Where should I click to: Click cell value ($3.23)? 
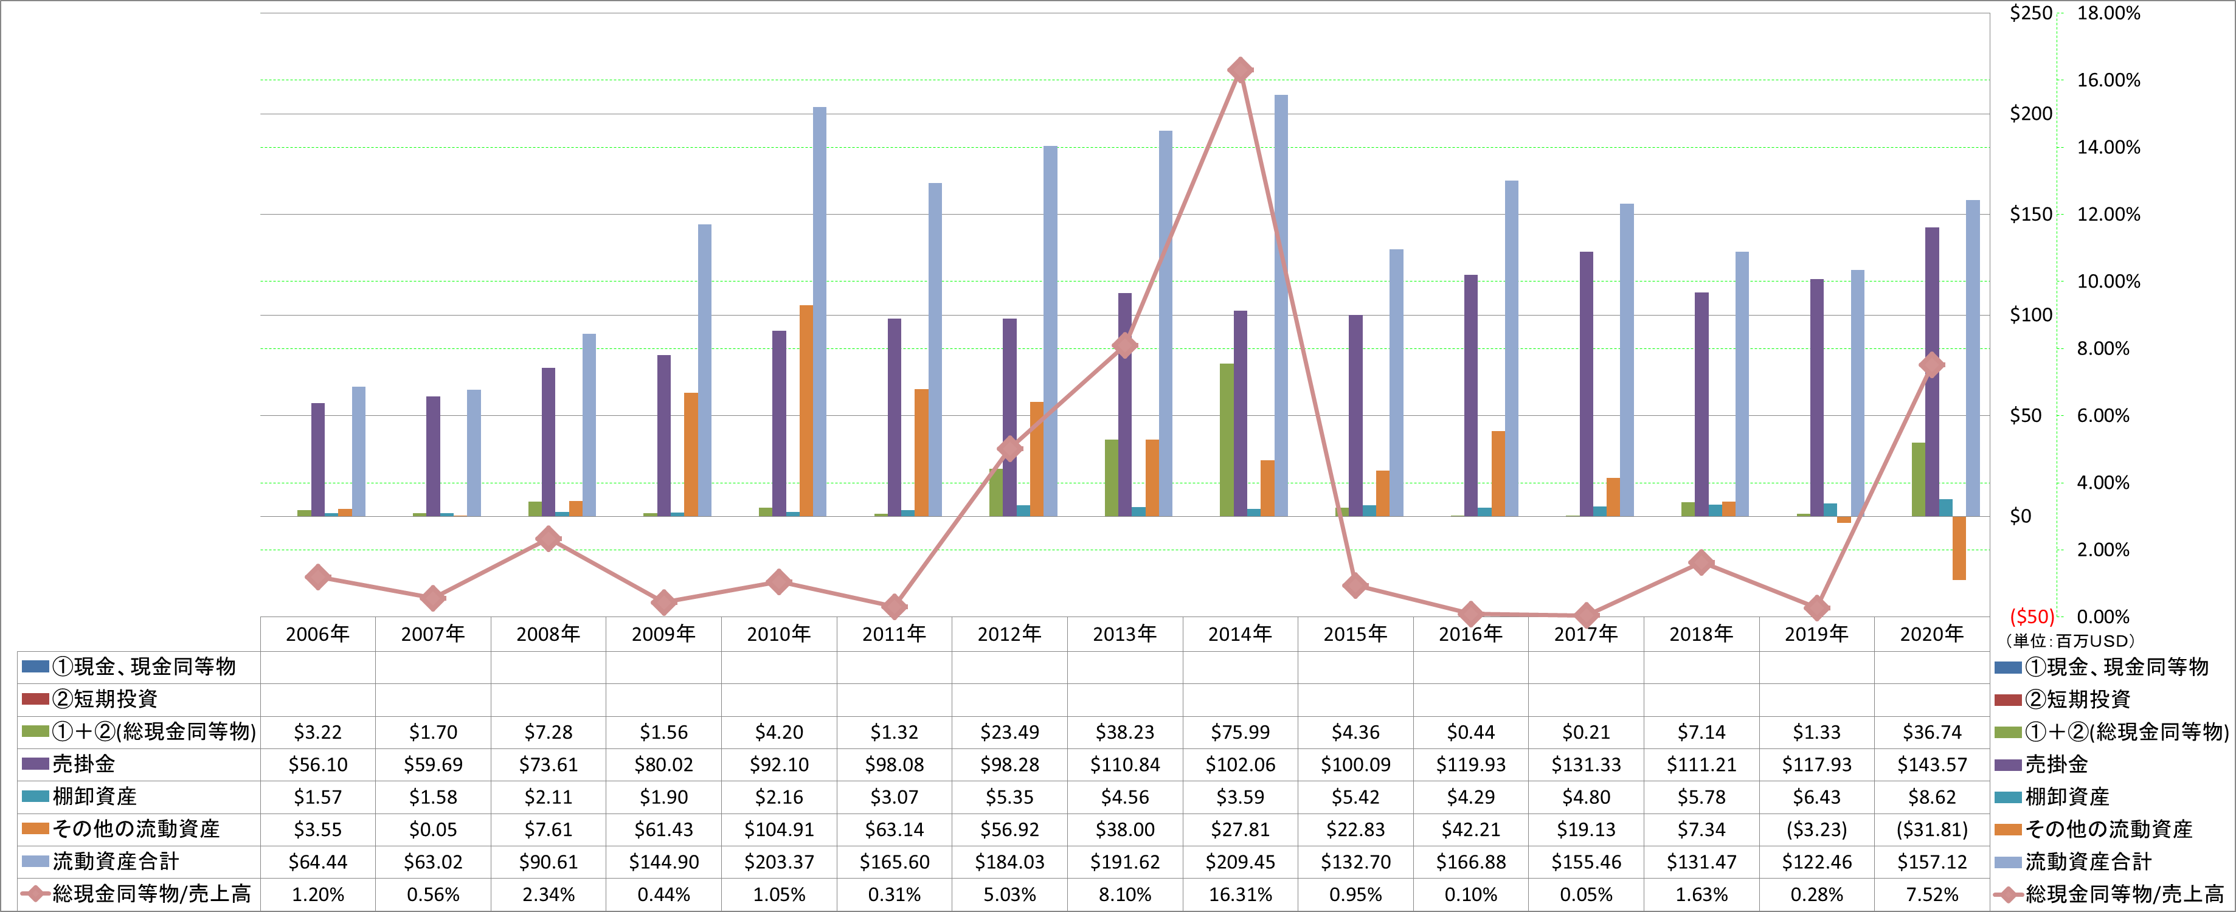pos(1816,829)
